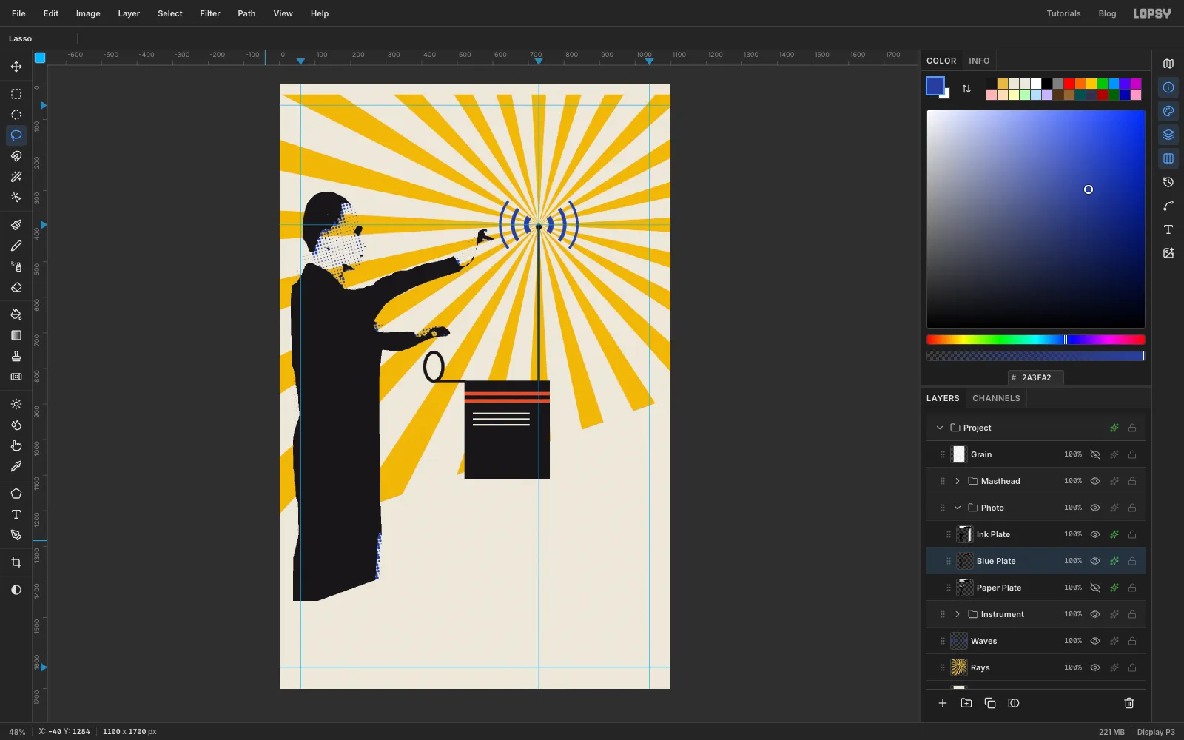The image size is (1184, 740).
Task: Select the Eraser tool
Action: 16,287
